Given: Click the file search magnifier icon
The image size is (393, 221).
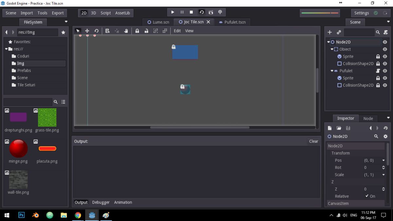Looking at the screenshot, I should 55,102.
